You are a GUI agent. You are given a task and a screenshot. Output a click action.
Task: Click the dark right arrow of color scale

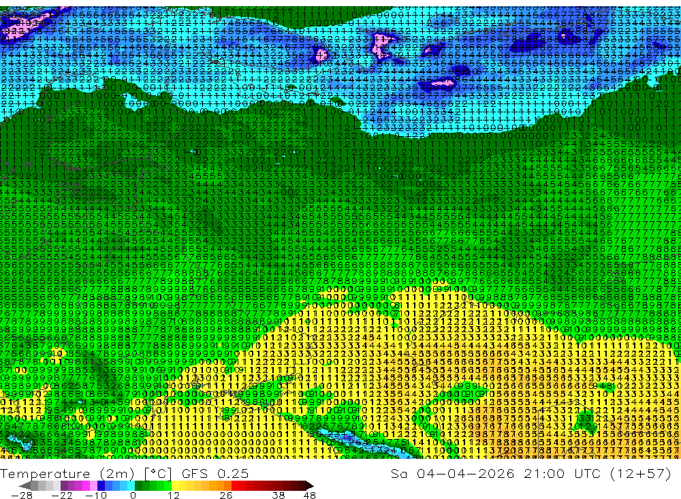click(x=310, y=485)
